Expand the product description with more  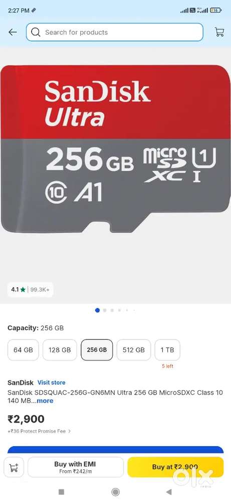click(45, 401)
